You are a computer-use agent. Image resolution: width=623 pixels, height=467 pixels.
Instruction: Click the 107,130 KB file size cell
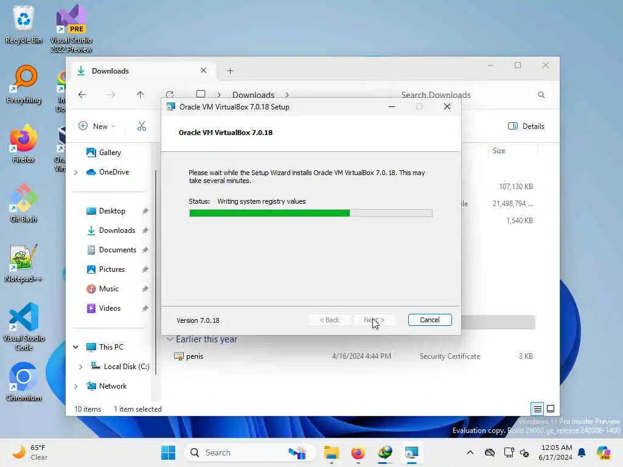[516, 186]
